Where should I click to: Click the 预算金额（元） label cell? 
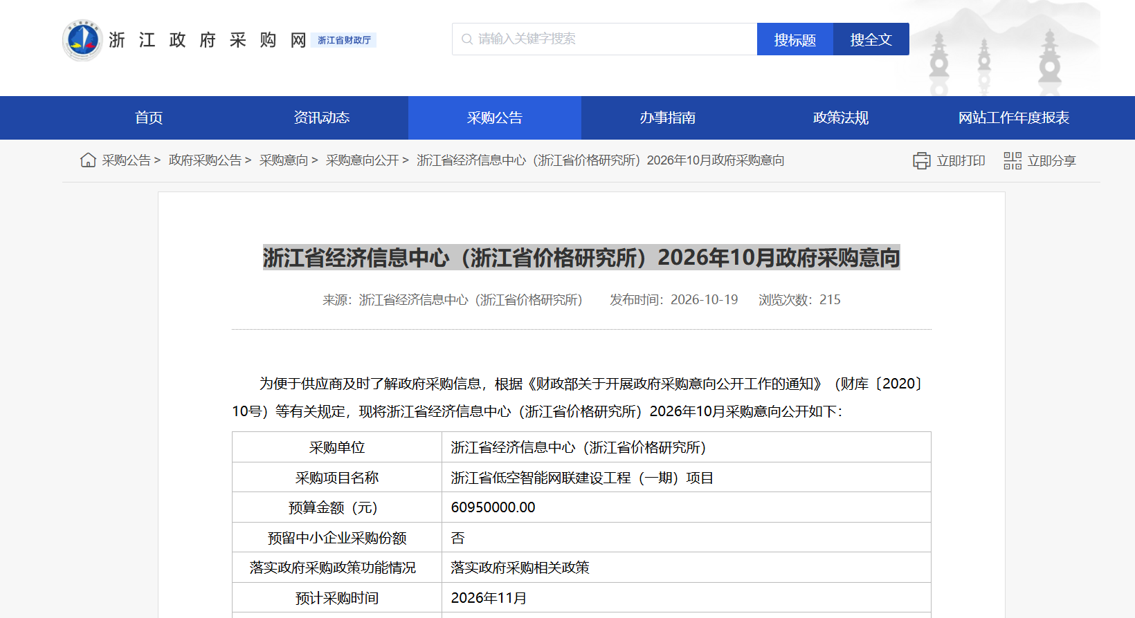pos(337,507)
